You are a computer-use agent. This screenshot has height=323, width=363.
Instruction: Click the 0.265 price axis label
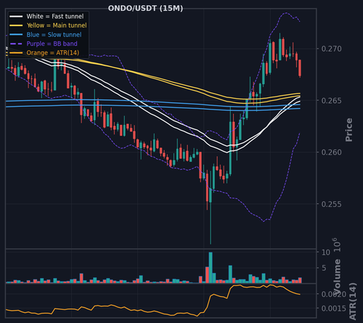click(x=332, y=101)
